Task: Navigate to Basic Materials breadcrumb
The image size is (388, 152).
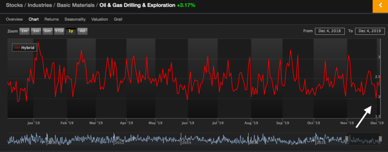Action: (x=76, y=5)
